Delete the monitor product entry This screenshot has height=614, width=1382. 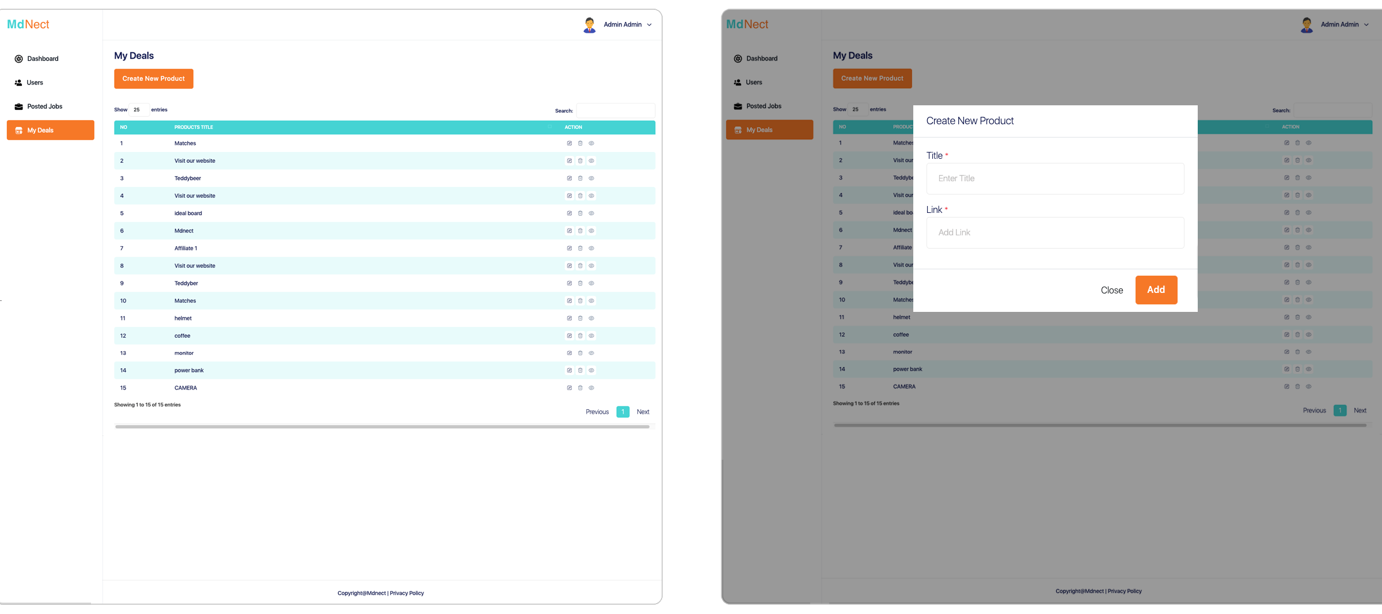tap(580, 353)
